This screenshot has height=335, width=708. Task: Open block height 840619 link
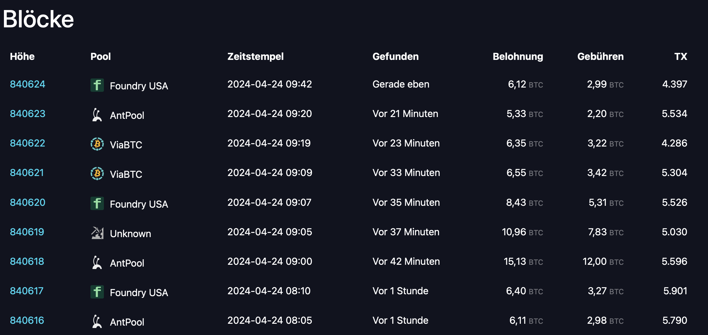point(27,232)
